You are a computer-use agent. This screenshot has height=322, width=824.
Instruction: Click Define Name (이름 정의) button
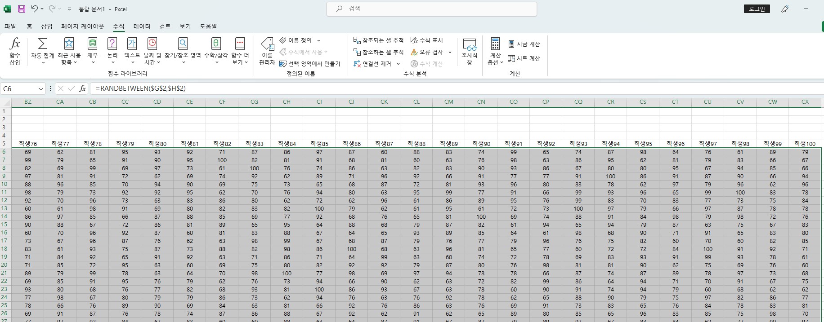[x=296, y=40]
